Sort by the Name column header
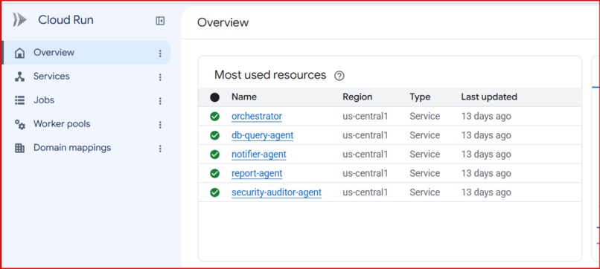The width and height of the screenshot is (600, 269). click(244, 97)
